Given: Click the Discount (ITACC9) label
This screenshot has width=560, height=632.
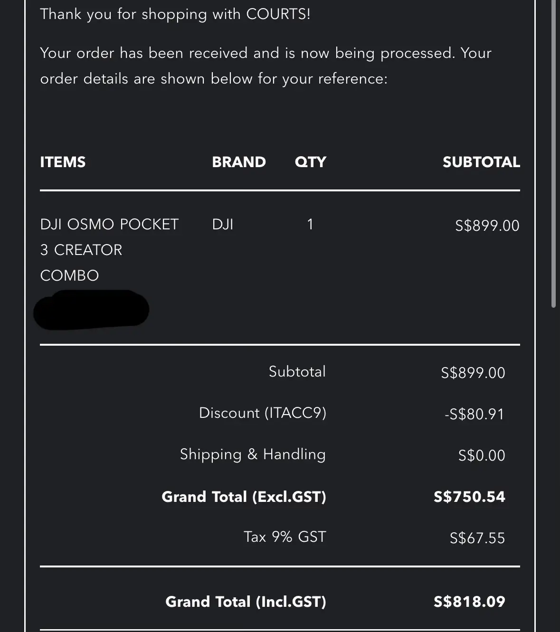Looking at the screenshot, I should [263, 413].
